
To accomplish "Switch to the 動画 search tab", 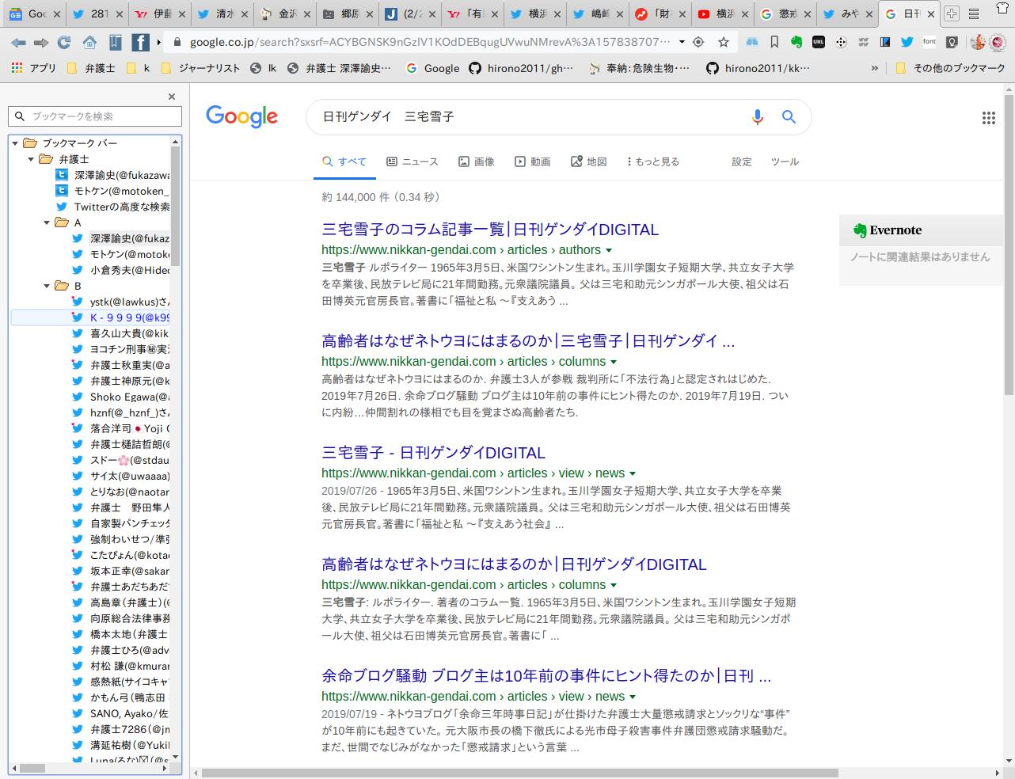I will pos(533,161).
